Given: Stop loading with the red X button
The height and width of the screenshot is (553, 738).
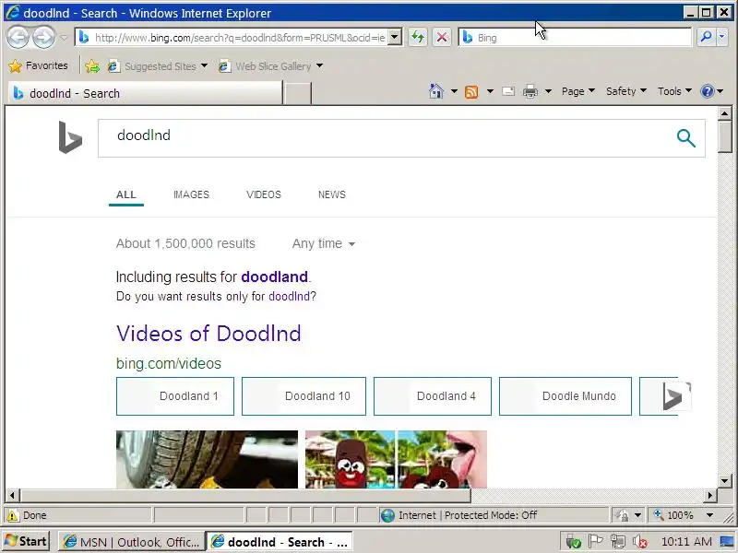Looking at the screenshot, I should 442,37.
